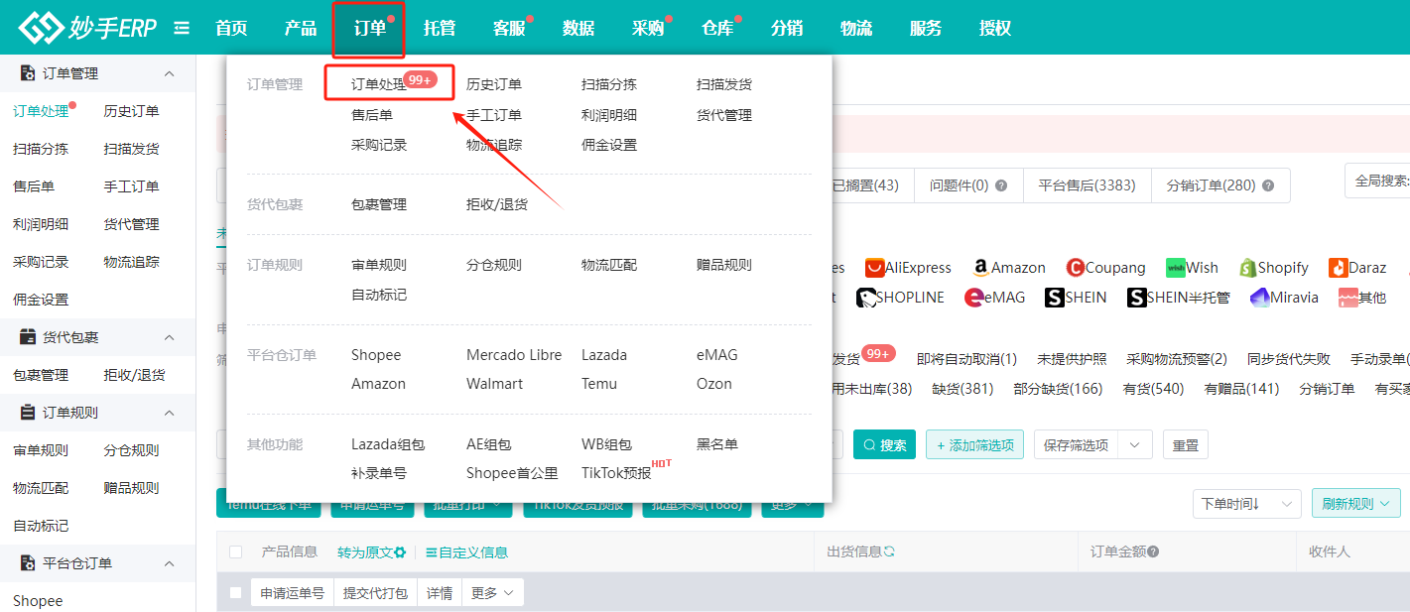Open the 保存筛选项 dropdown arrow
Viewport: 1410px width, 612px height.
pyautogui.click(x=1134, y=444)
